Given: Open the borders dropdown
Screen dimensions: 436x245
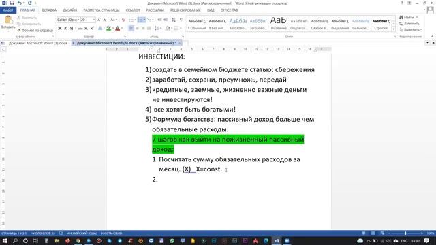Looking at the screenshot, I should click(181, 29).
